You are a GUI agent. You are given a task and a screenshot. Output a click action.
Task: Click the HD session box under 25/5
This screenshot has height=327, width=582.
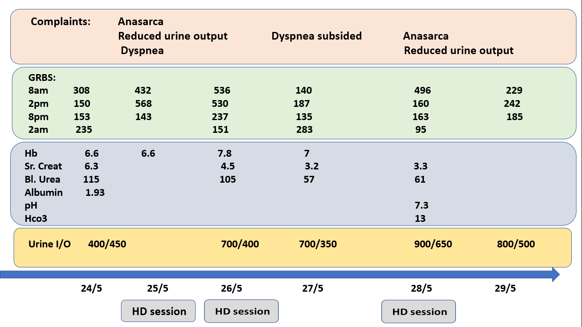click(158, 311)
